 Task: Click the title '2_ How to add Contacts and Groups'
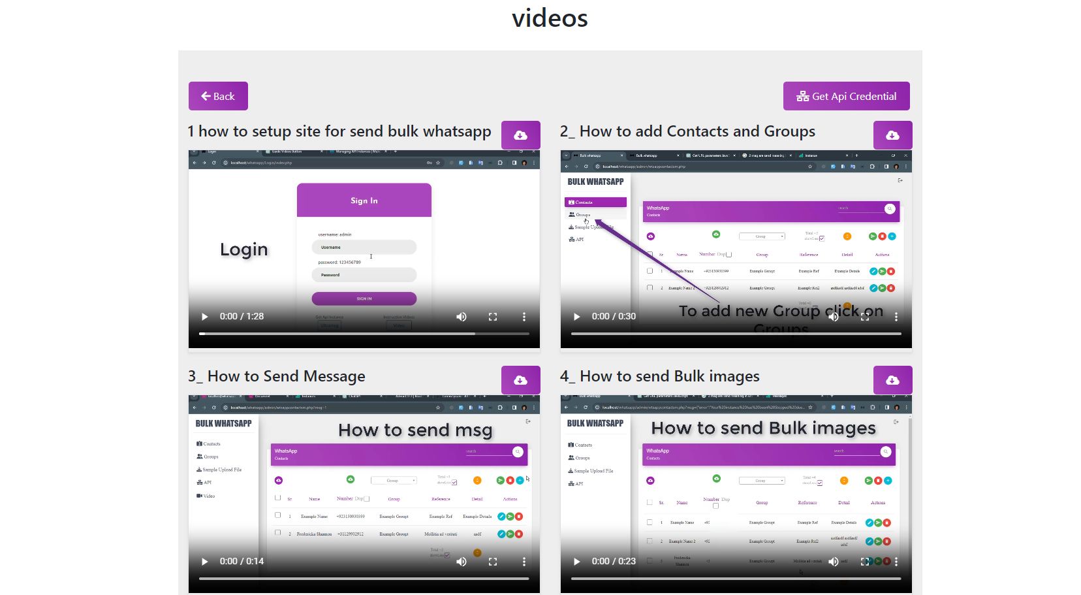tap(687, 131)
